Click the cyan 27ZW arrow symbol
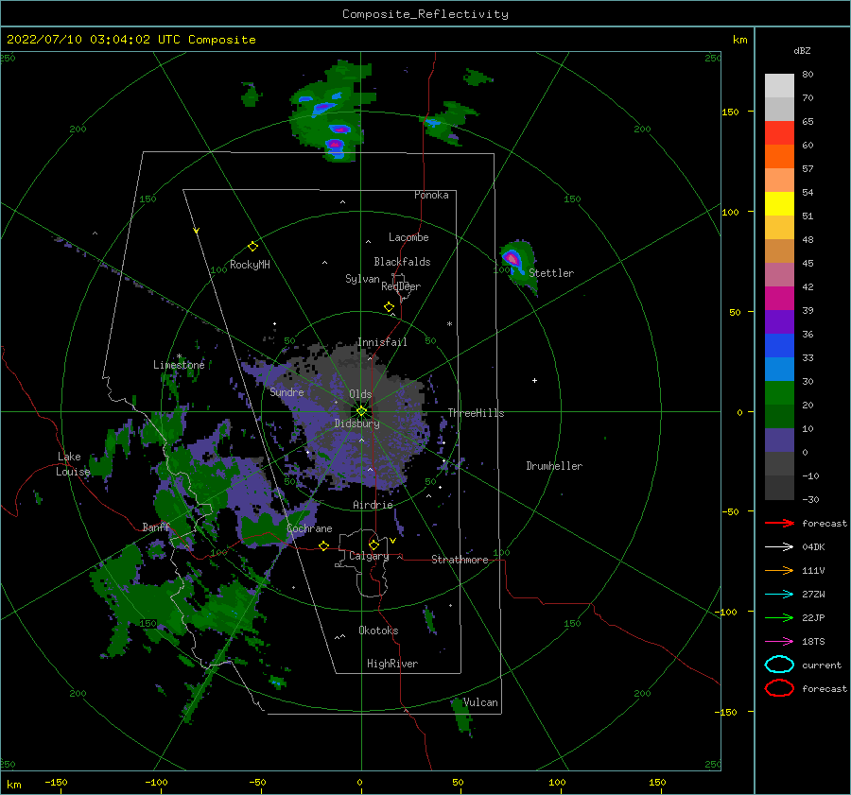 pyautogui.click(x=779, y=595)
